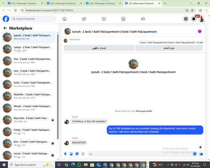
Task: Click the message text field Aa
Action: coord(140,154)
